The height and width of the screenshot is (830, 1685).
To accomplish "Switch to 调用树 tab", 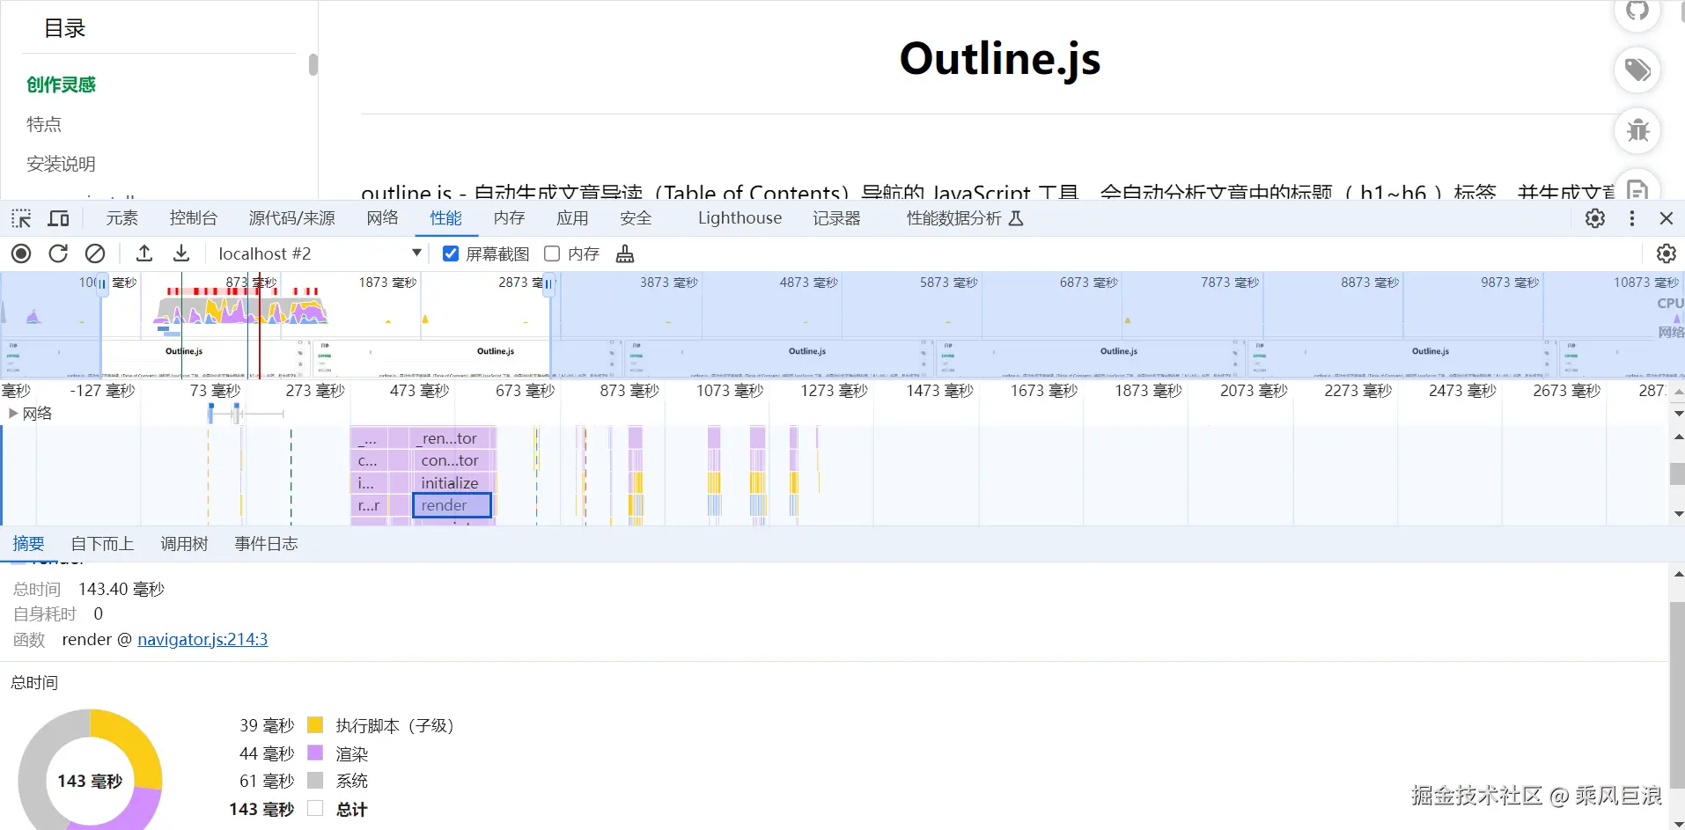I will 184,544.
